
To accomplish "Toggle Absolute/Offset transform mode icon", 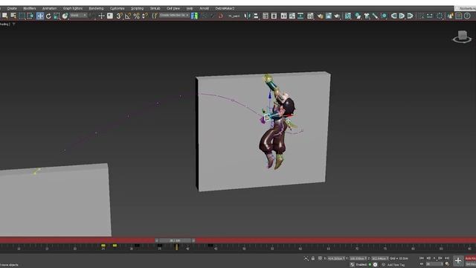I will point(320,258).
